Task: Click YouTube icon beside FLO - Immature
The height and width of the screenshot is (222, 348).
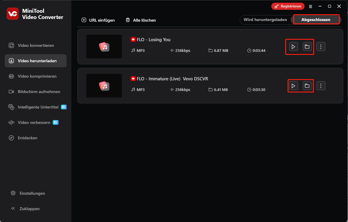Action: (x=133, y=79)
